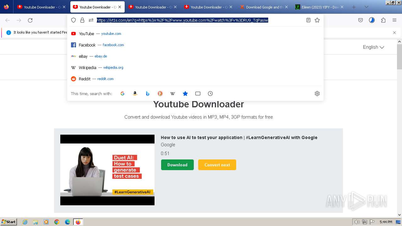
Task: Reload the current page
Action: click(30, 20)
